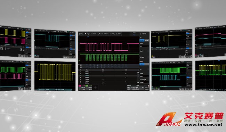Image resolution: width=226 pixels, height=132 pixels.
Task: Click the pink channel 1 color box
Action: coord(80,86)
